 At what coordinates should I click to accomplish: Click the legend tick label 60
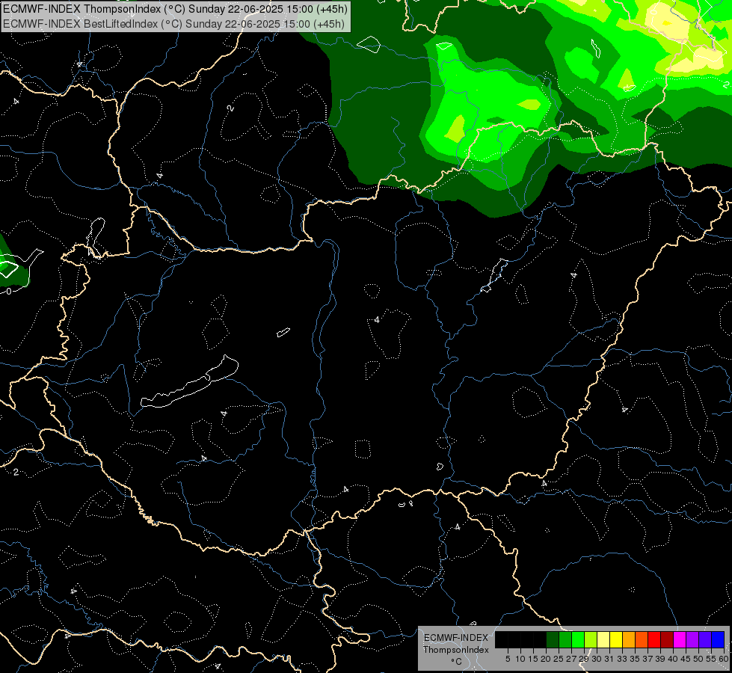pos(724,659)
